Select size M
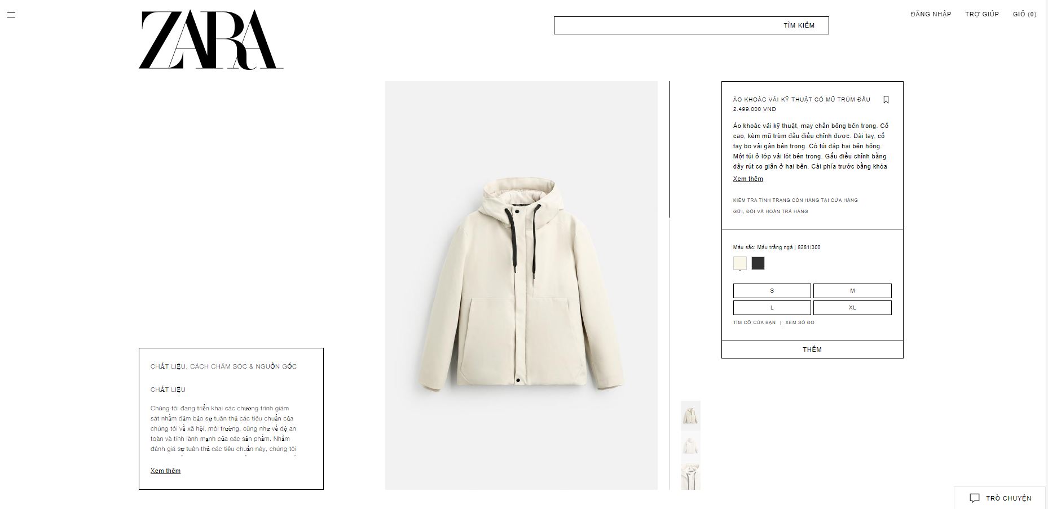This screenshot has width=1048, height=509. click(852, 291)
